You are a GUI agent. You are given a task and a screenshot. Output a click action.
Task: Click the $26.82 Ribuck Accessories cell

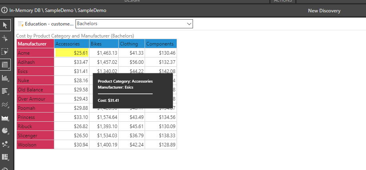[72, 127]
